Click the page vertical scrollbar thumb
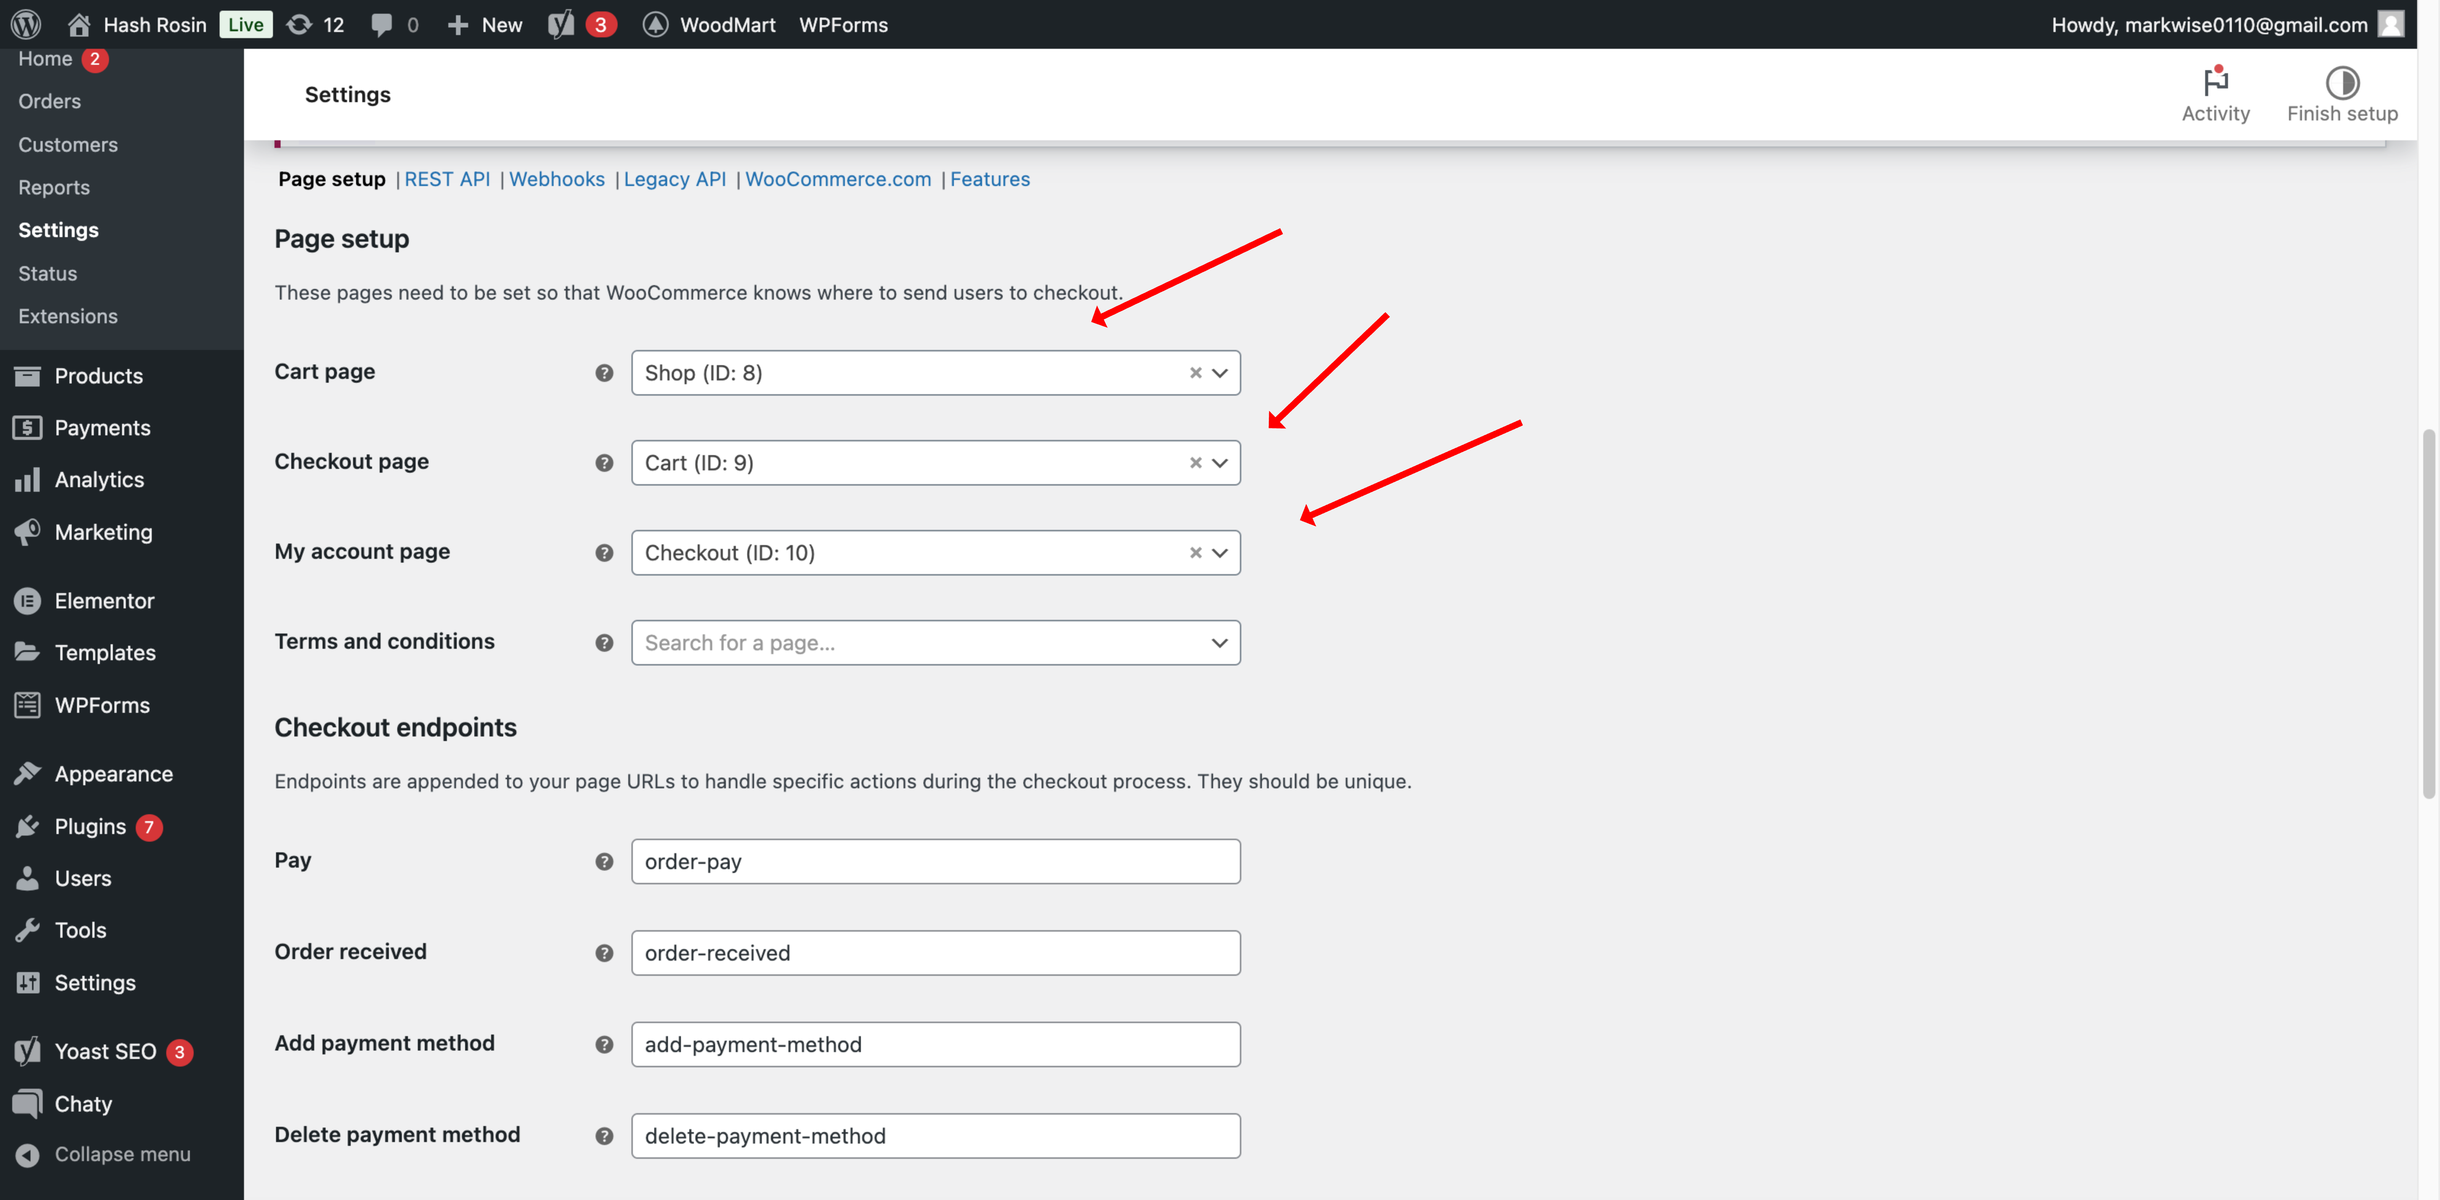Screen dimensions: 2440x1200 (x=2429, y=613)
